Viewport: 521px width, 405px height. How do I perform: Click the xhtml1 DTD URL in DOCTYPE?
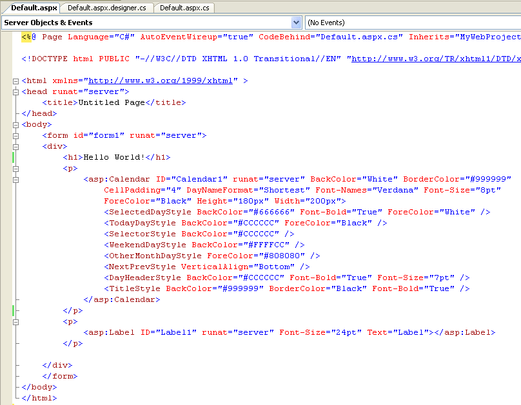433,59
